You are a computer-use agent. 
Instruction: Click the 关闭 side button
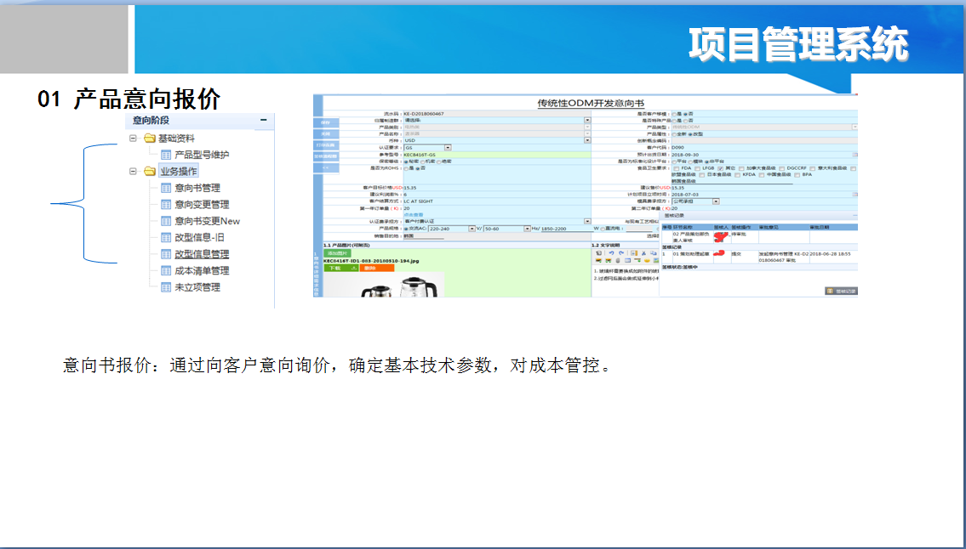click(x=326, y=133)
